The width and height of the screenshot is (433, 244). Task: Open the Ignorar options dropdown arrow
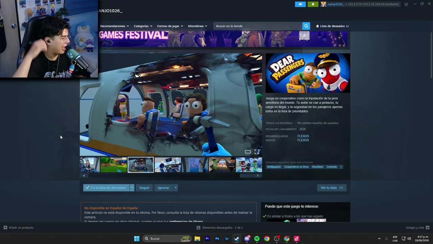pyautogui.click(x=175, y=188)
